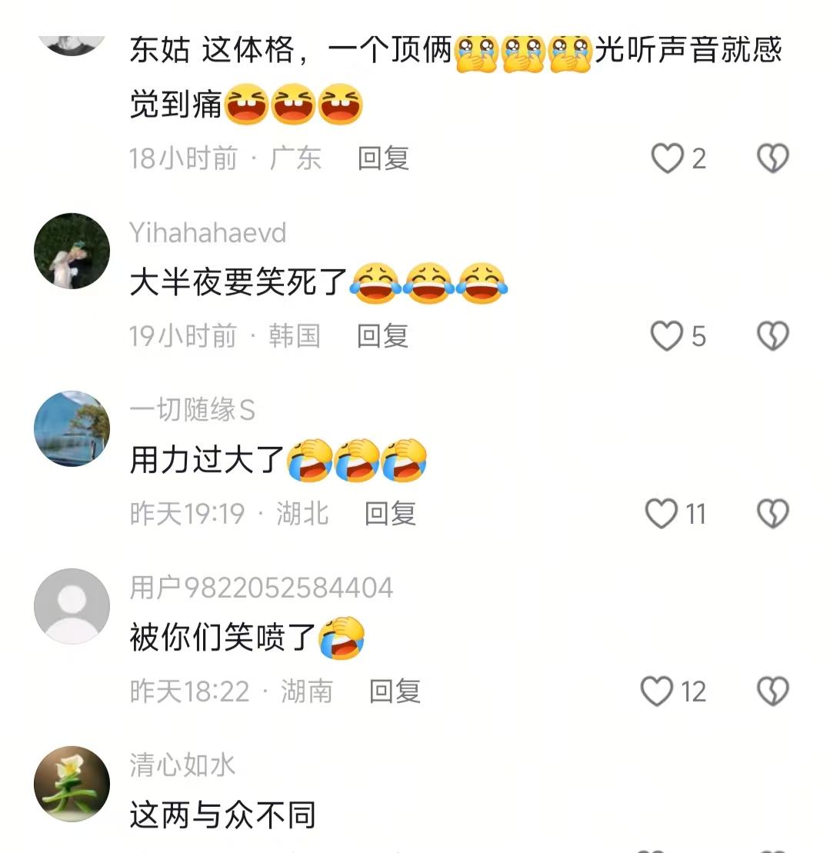Open username link 清心如水
Image resolution: width=830 pixels, height=853 pixels.
point(182,765)
